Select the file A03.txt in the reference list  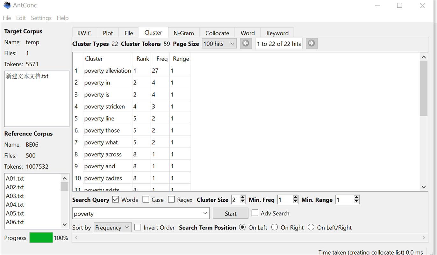coord(15,196)
